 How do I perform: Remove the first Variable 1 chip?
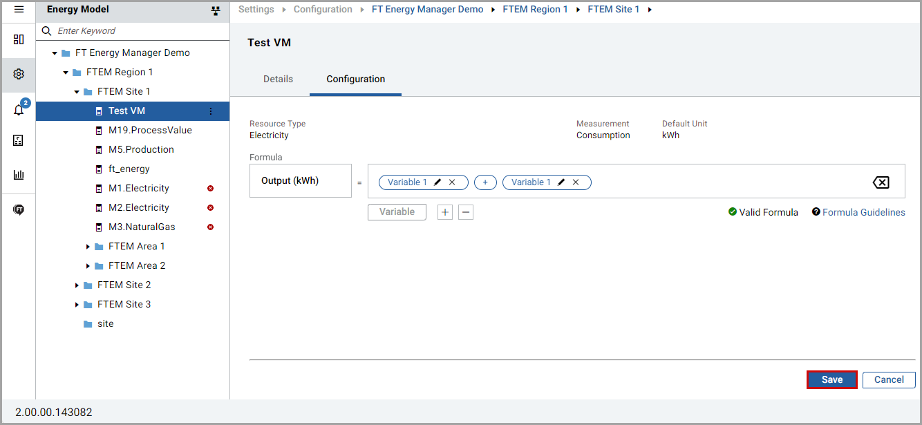(x=452, y=182)
